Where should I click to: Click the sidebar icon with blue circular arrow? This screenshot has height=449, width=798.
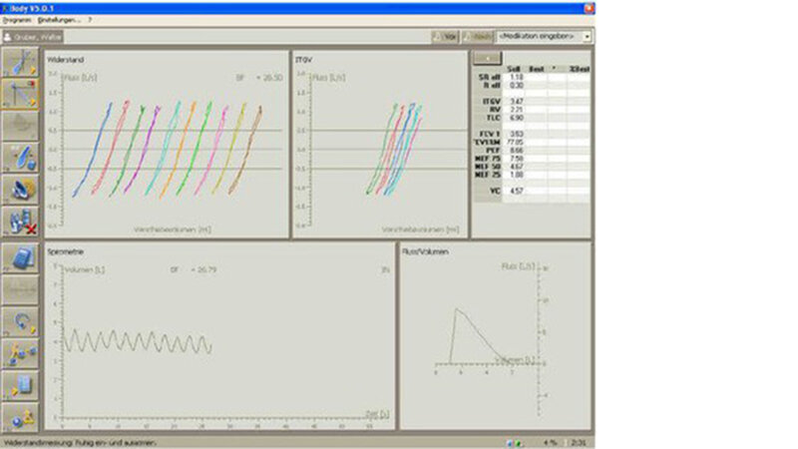click(21, 320)
